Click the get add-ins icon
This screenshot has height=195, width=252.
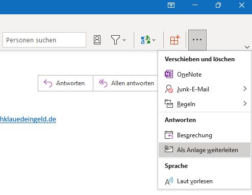pyautogui.click(x=175, y=40)
